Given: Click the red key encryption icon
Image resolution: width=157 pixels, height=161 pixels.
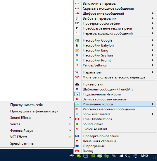Looking at the screenshot, I should coord(77,13).
